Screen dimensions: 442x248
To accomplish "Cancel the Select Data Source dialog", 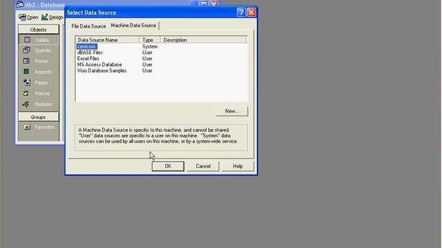I will tap(203, 166).
